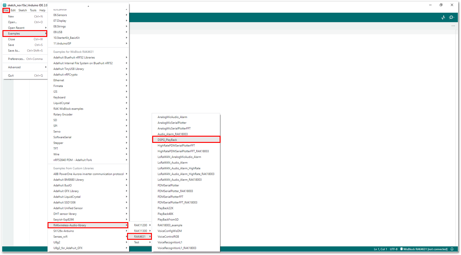Open the AnalogMicAudio_Alarm example
461x255 pixels.
(186, 117)
